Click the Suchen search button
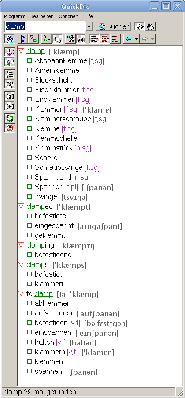185x398 pixels. pos(113,26)
